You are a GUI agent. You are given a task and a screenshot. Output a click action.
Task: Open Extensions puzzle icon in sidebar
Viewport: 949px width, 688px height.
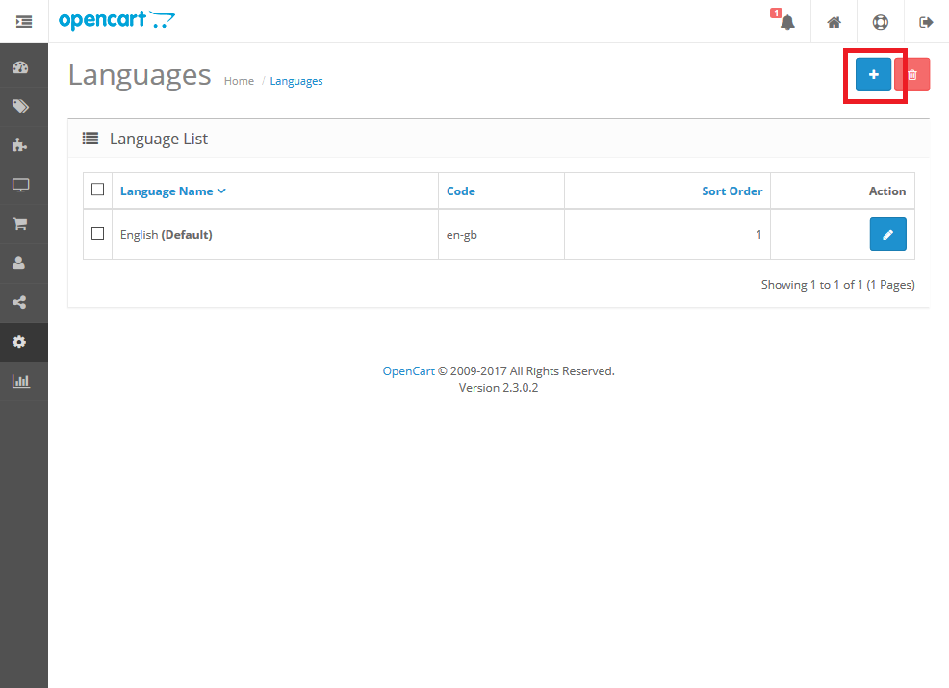coord(20,145)
